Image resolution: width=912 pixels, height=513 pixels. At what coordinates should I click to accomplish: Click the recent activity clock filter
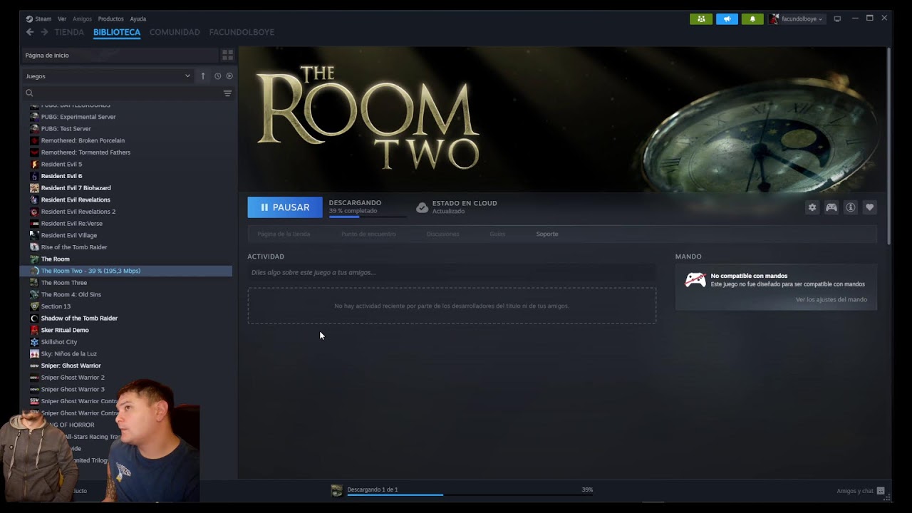click(x=218, y=76)
